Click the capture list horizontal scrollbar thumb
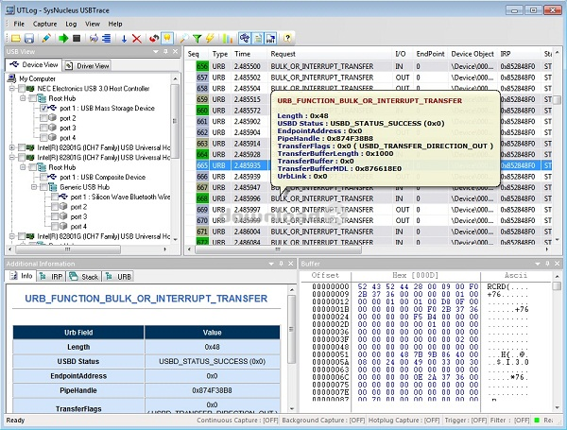Image resolution: width=567 pixels, height=430 pixels. [278, 249]
